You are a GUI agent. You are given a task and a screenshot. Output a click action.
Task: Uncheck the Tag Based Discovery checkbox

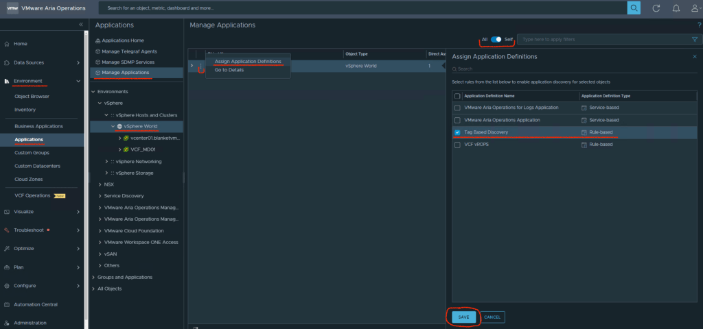457,132
